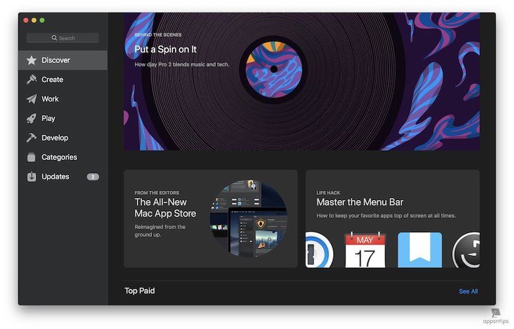Click the Create paintbrush icon
The width and height of the screenshot is (514, 329).
point(31,80)
